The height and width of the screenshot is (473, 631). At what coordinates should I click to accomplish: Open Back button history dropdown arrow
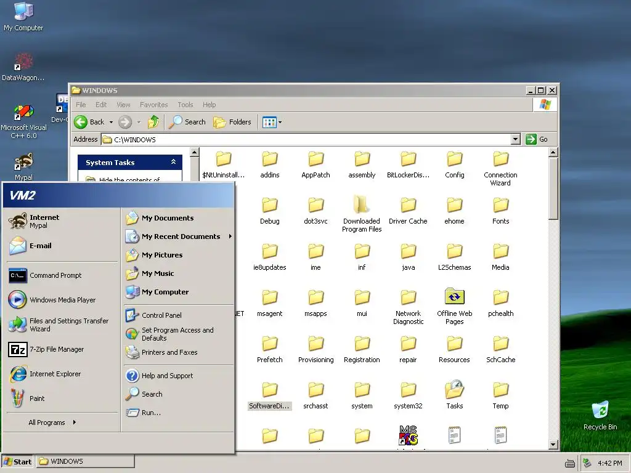coord(111,122)
